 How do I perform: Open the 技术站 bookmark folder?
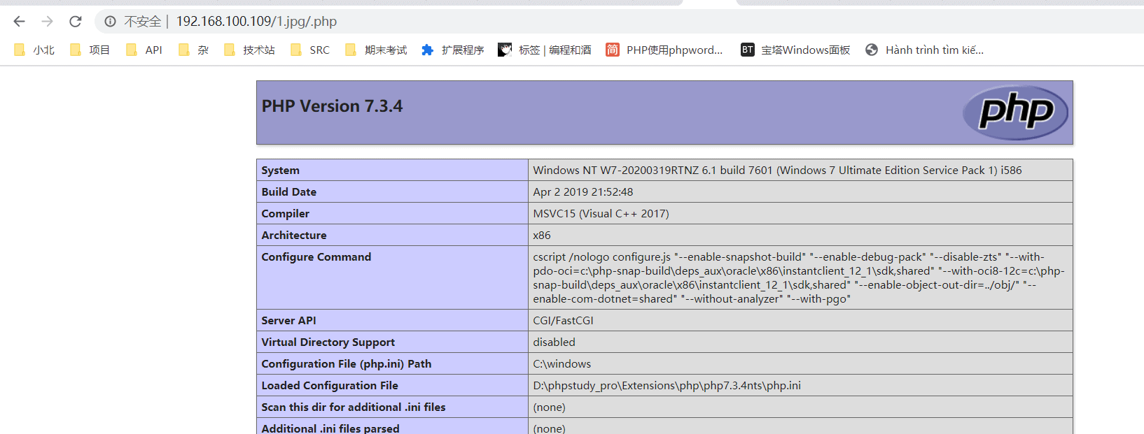click(249, 50)
